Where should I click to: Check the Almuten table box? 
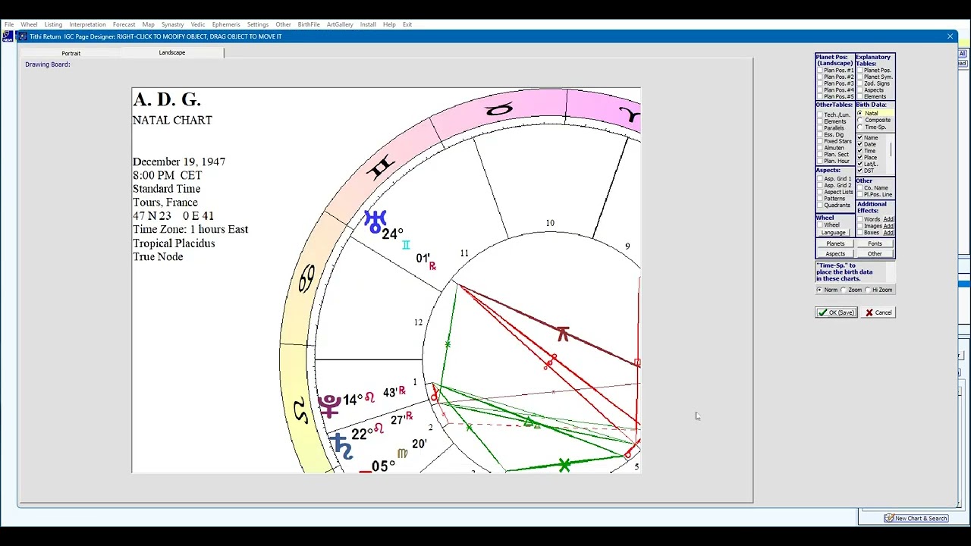(820, 148)
